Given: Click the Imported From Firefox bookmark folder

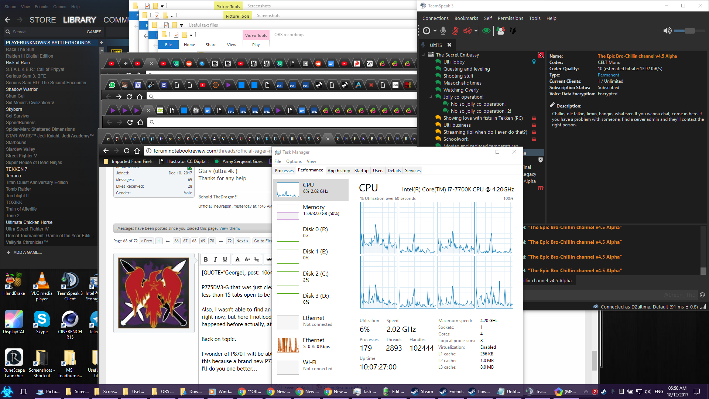Looking at the screenshot, I should click(129, 161).
